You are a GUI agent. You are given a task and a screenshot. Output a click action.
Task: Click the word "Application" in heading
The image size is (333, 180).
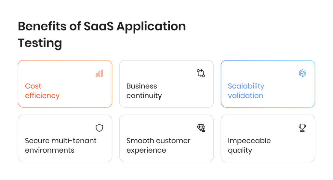click(151, 26)
